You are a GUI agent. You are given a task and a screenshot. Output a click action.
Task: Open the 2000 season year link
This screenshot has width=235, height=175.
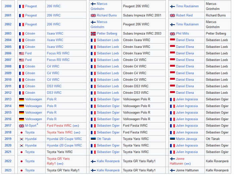point(8,6)
